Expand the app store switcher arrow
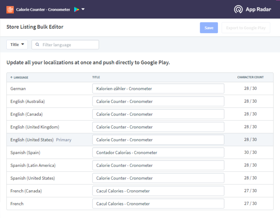 click(83, 9)
